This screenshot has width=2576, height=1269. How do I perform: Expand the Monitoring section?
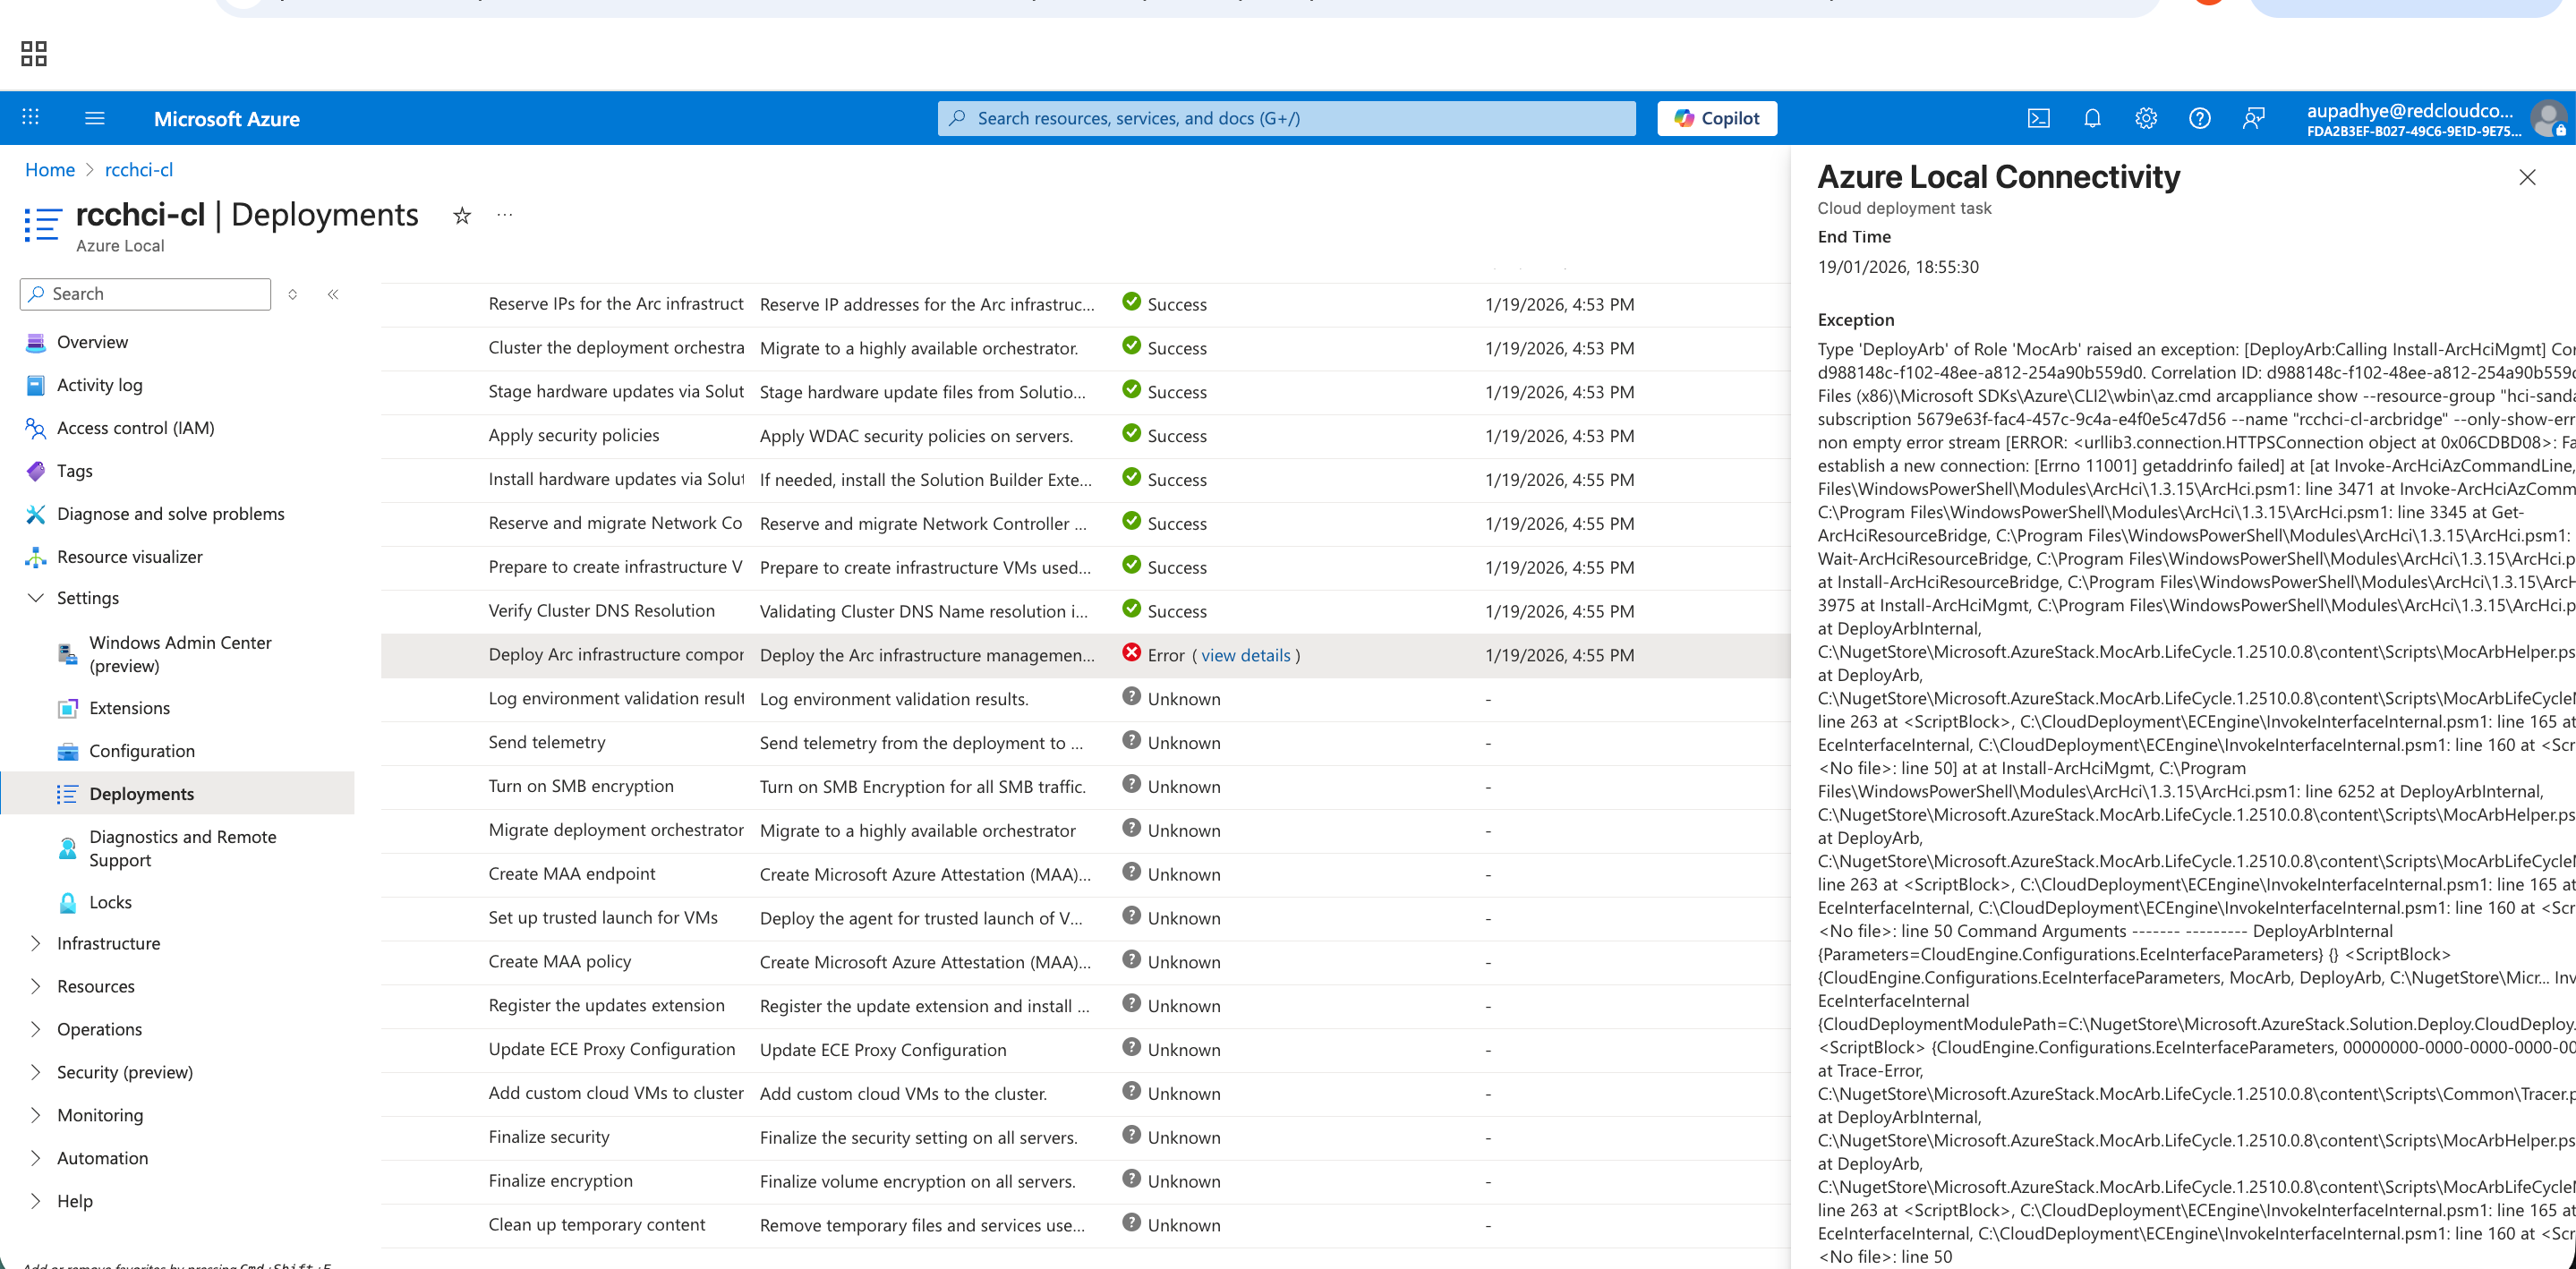(x=37, y=1115)
